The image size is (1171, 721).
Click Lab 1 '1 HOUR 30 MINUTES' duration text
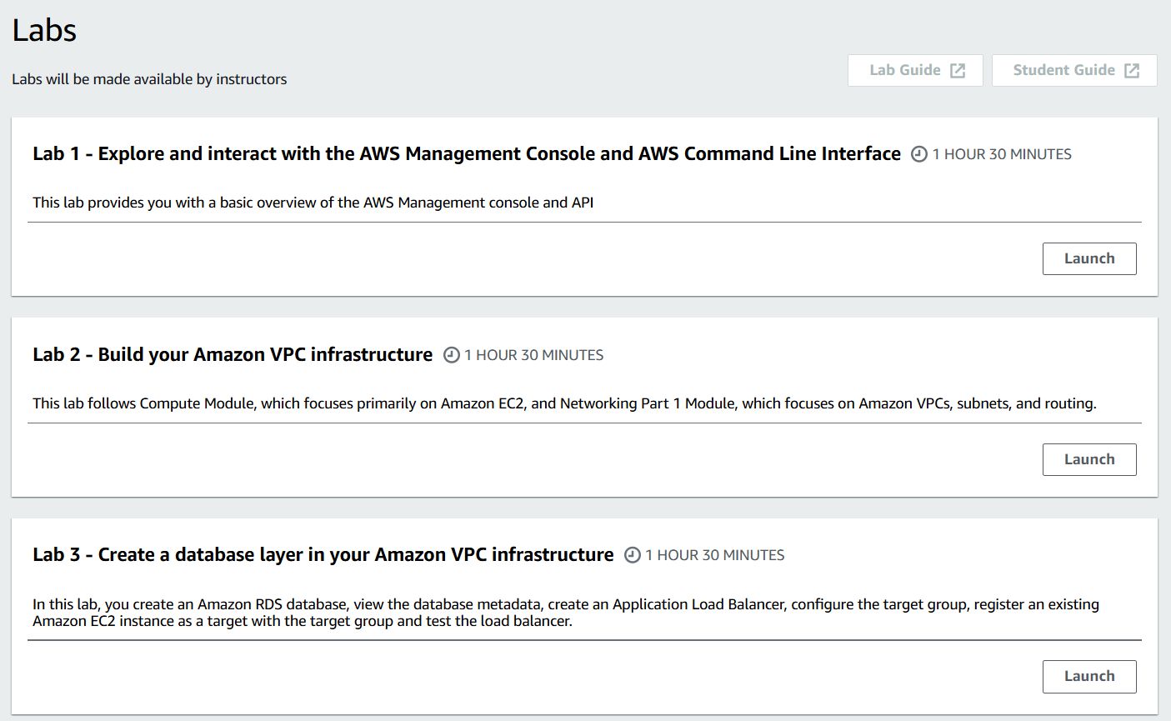pyautogui.click(x=1002, y=154)
